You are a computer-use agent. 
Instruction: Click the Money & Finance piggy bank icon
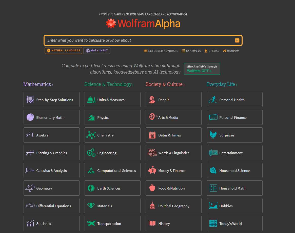click(x=152, y=170)
